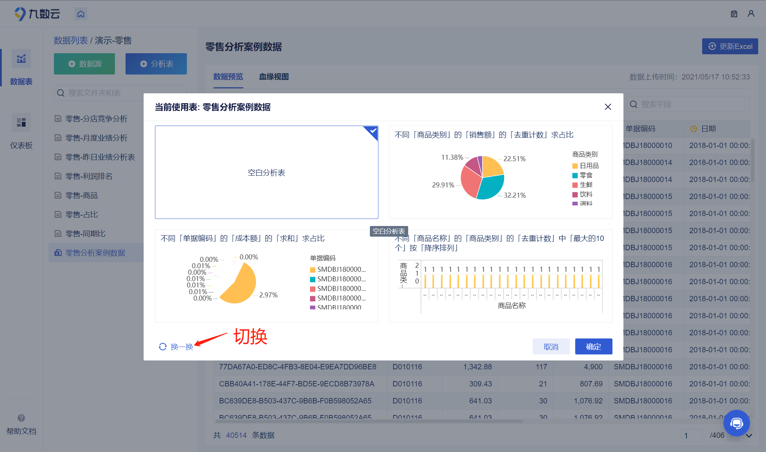Image resolution: width=766 pixels, height=452 pixels.
Task: Click the 确定 confirm button
Action: [593, 347]
